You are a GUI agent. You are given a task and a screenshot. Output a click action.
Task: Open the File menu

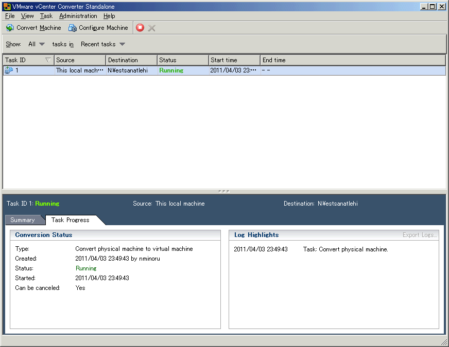[10, 16]
